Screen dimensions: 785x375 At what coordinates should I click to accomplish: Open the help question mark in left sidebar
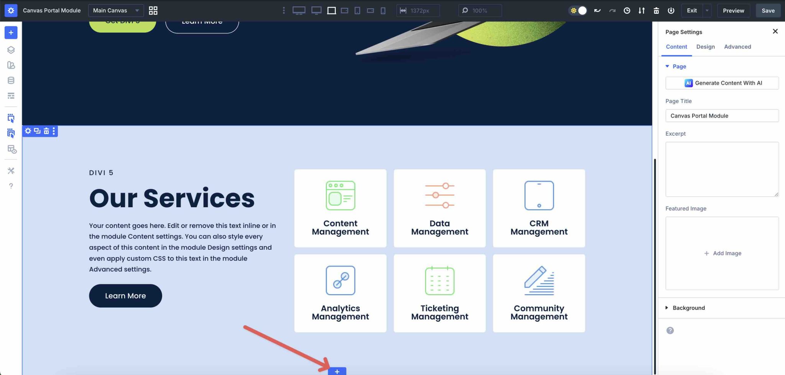pos(11,186)
